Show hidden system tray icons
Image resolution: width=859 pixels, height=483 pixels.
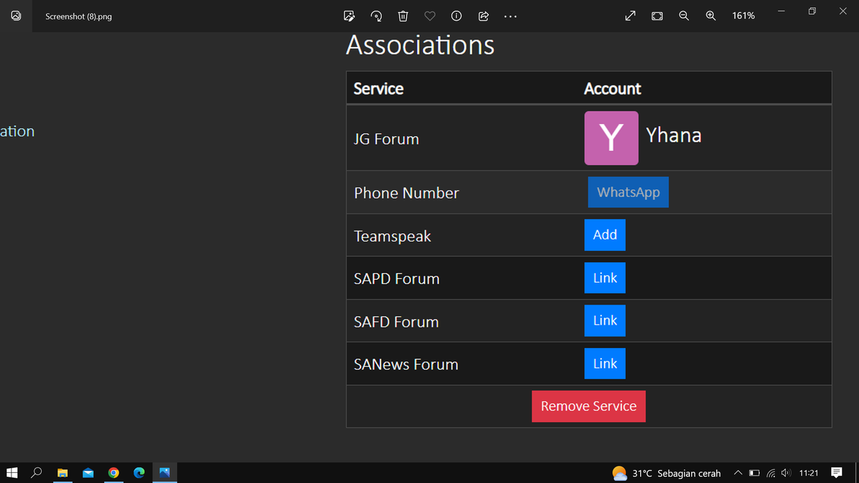click(738, 473)
